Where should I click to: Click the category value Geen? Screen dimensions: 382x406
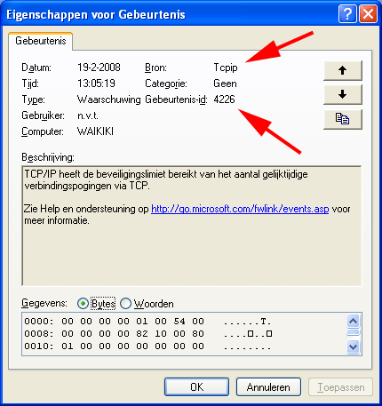225,84
